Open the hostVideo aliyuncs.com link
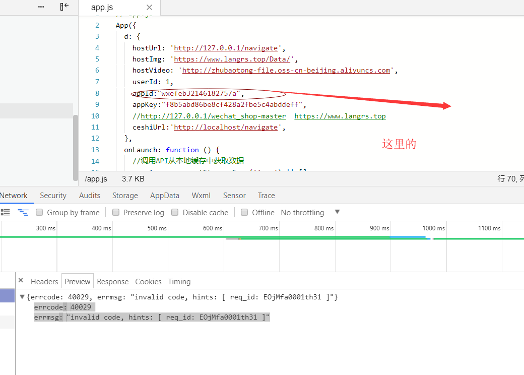The image size is (524, 375). (286, 71)
